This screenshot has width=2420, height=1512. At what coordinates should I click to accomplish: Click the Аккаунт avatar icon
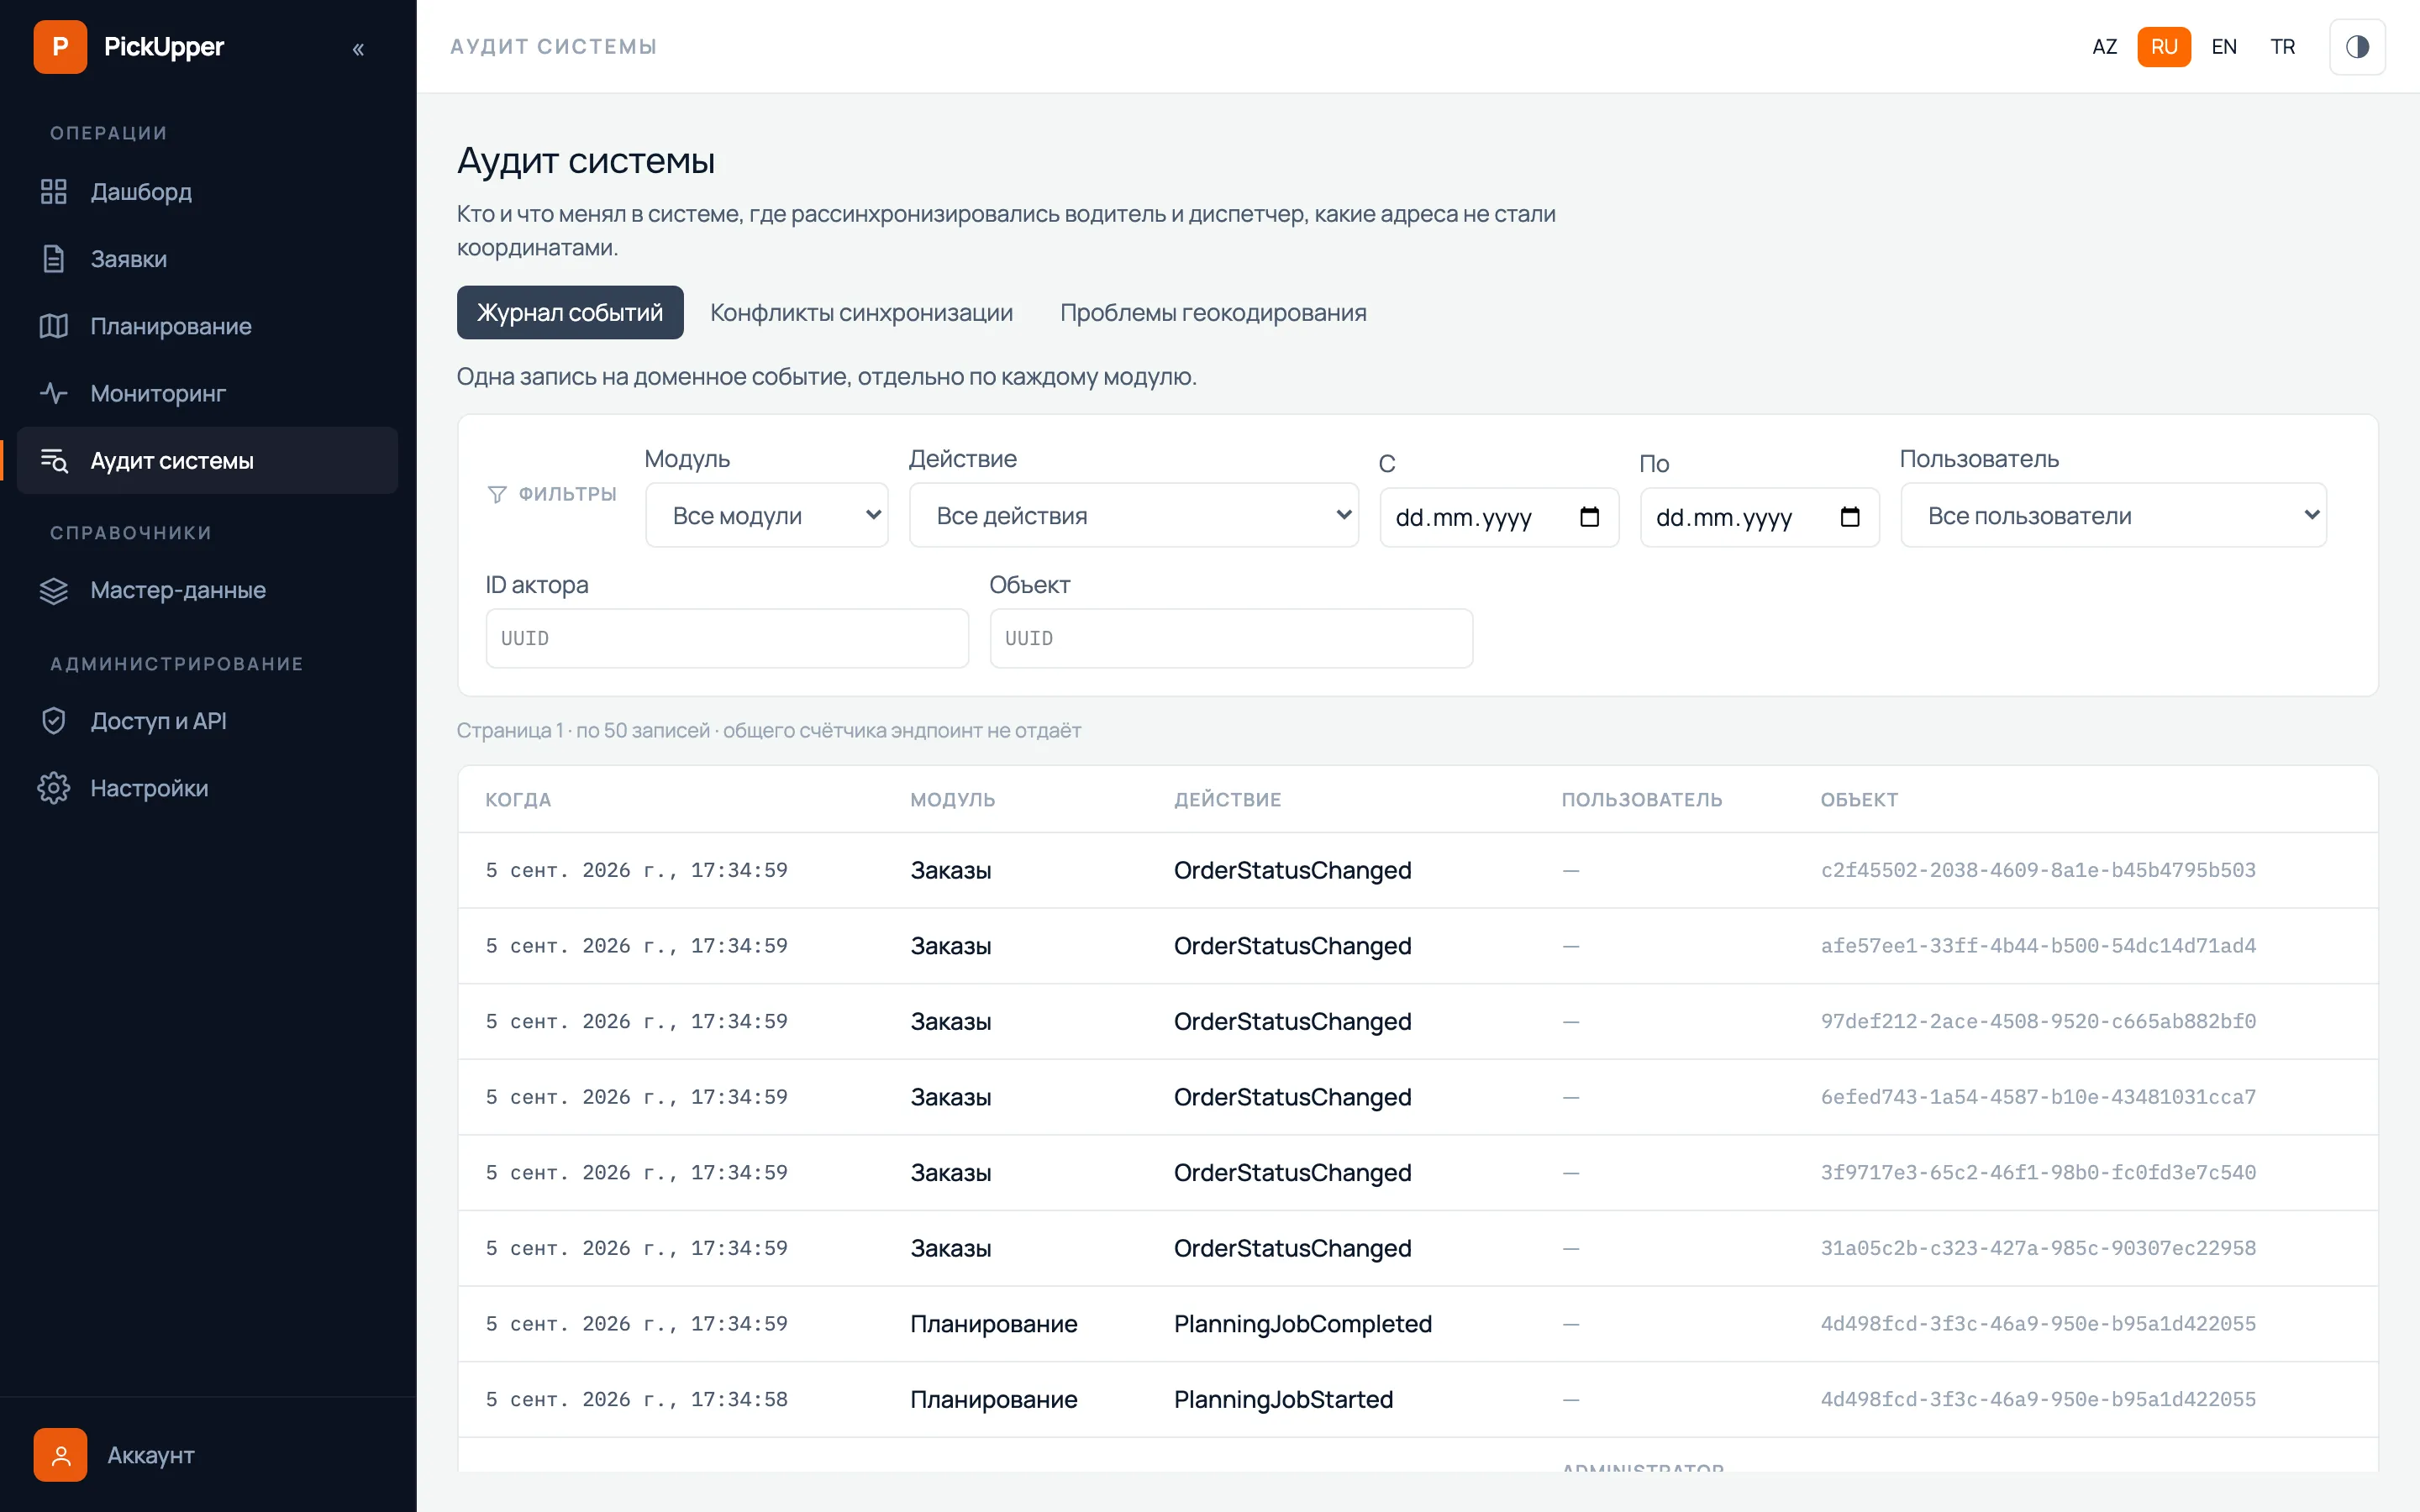[x=60, y=1455]
